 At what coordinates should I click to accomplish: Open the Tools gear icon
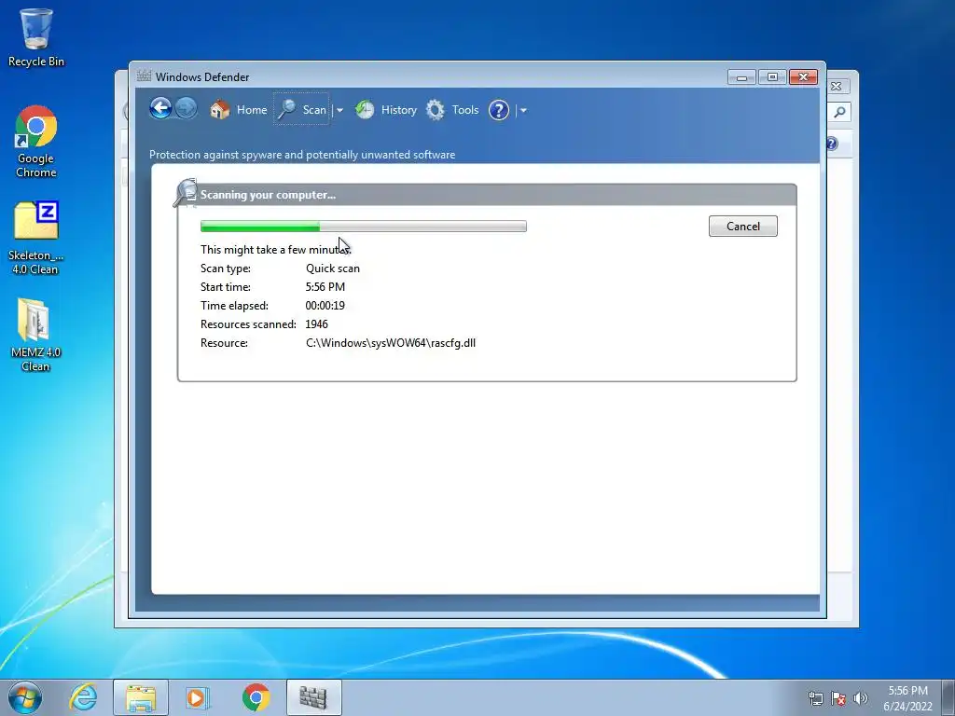pyautogui.click(x=436, y=110)
